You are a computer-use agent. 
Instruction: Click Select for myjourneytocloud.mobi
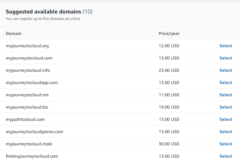point(226,144)
